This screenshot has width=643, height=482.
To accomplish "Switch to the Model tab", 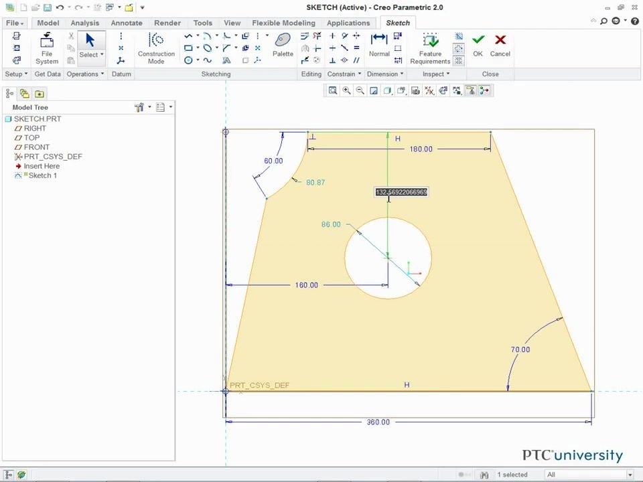I will pyautogui.click(x=48, y=23).
